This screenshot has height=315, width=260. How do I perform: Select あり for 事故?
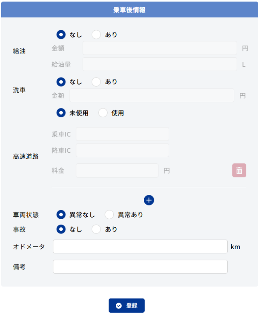pyautogui.click(x=96, y=229)
